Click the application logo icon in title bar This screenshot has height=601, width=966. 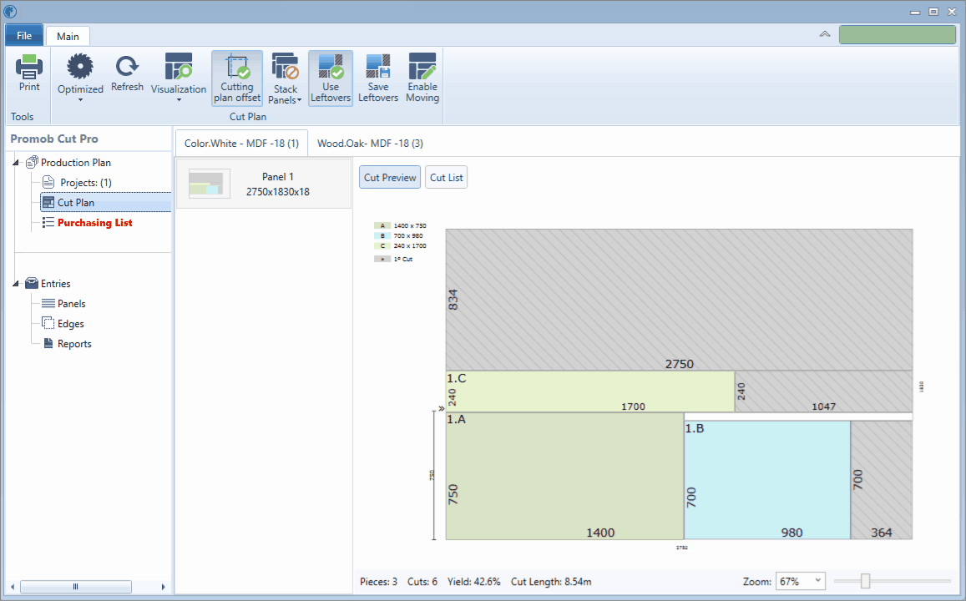coord(10,11)
